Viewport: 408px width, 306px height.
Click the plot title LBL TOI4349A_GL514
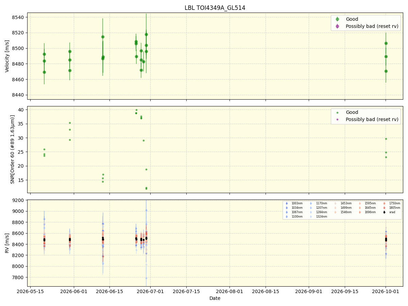pyautogui.click(x=215, y=8)
